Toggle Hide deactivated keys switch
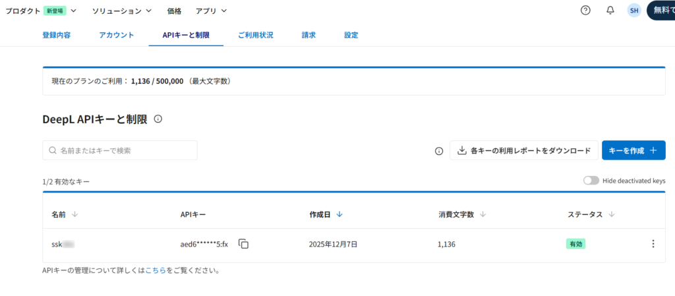This screenshot has height=296, width=675. click(591, 181)
